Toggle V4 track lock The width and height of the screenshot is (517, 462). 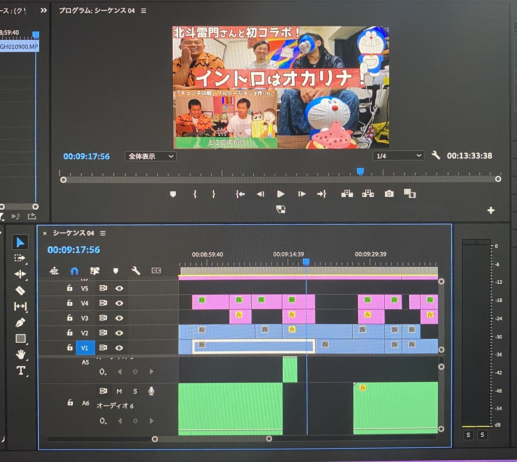coord(70,303)
